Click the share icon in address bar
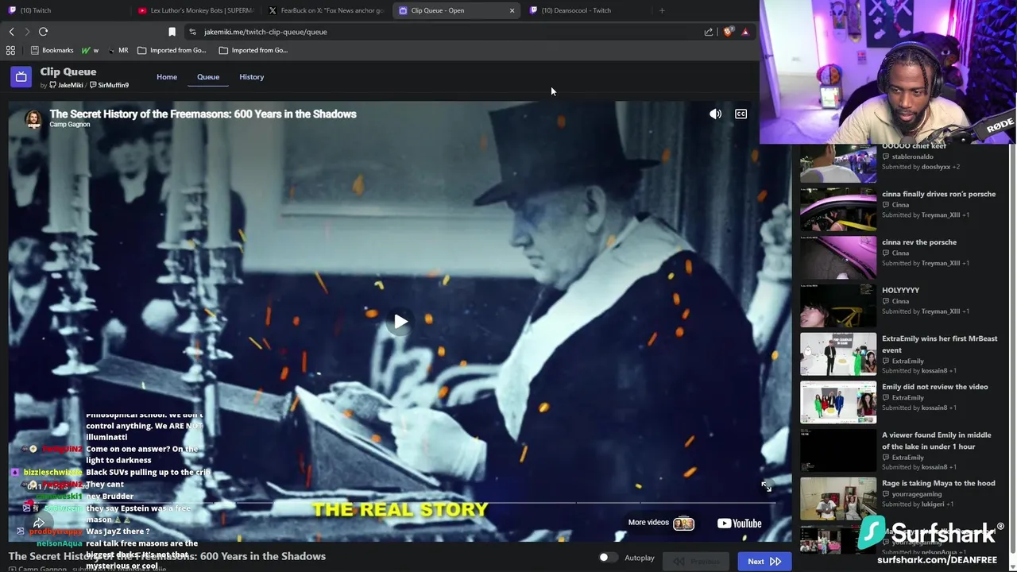 (708, 32)
